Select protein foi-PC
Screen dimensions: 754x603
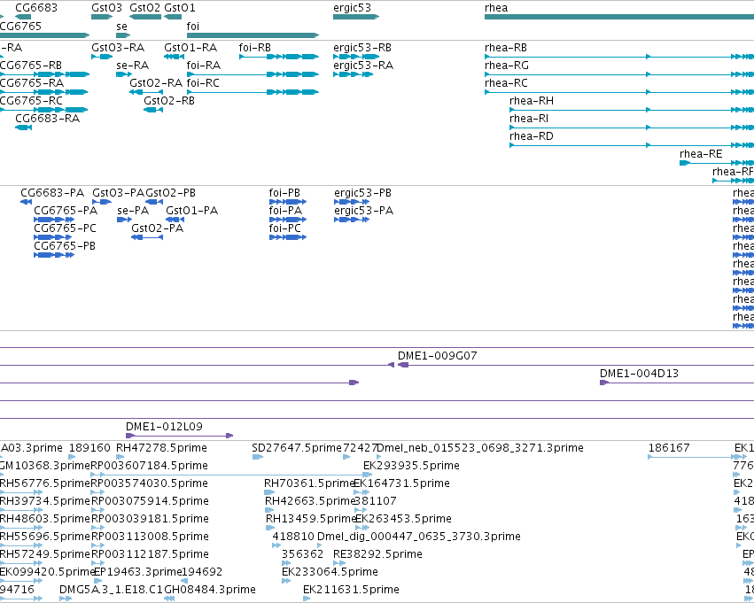[x=288, y=237]
